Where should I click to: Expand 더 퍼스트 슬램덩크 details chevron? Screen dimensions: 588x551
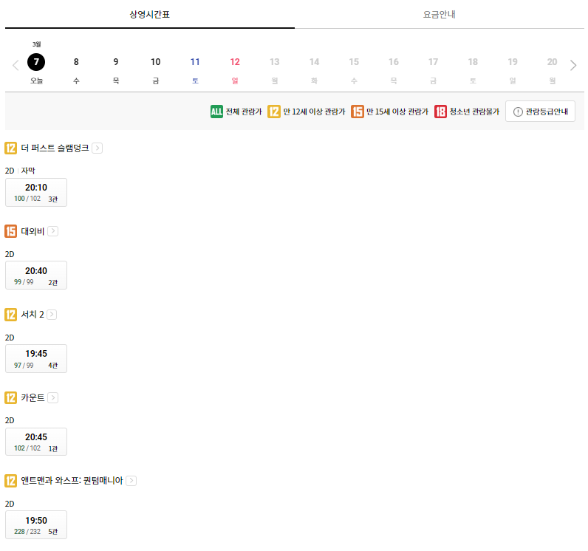97,148
